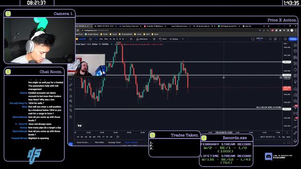301x169 pixels.
Task: Toggle percent scale on price axis
Action: point(279,137)
